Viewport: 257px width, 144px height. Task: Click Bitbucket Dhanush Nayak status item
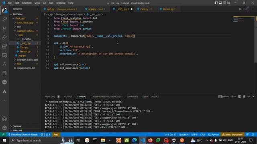23,134
